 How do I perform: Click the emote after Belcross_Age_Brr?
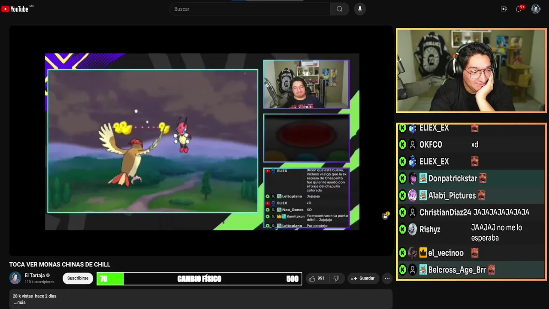(x=492, y=270)
